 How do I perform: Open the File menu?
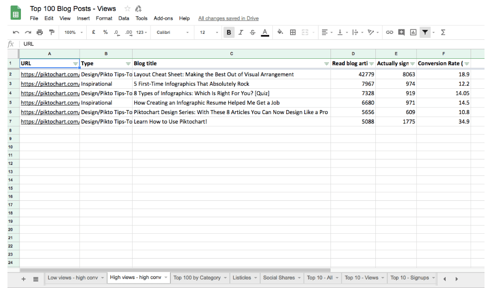(x=34, y=18)
